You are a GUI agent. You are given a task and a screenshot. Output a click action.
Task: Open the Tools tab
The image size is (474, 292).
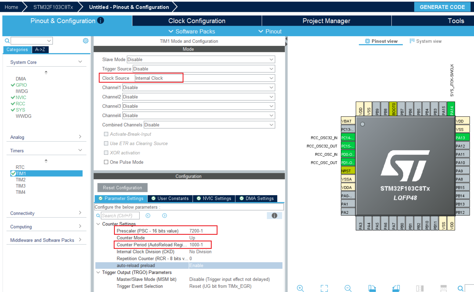[x=456, y=21]
